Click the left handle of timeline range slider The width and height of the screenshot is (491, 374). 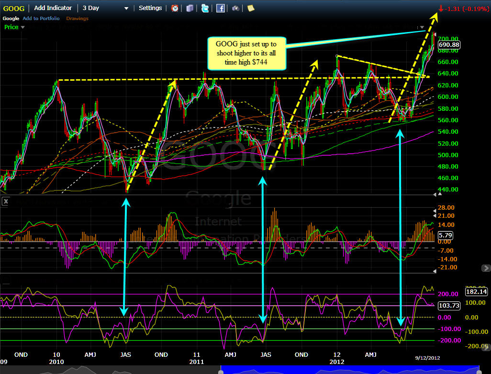point(221,372)
